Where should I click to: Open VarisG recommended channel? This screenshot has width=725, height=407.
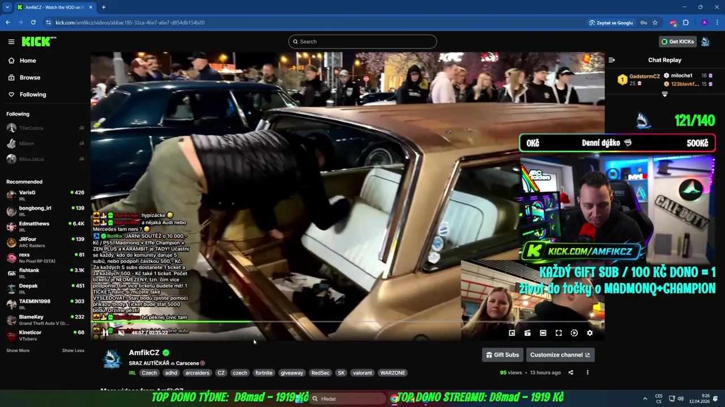click(45, 196)
